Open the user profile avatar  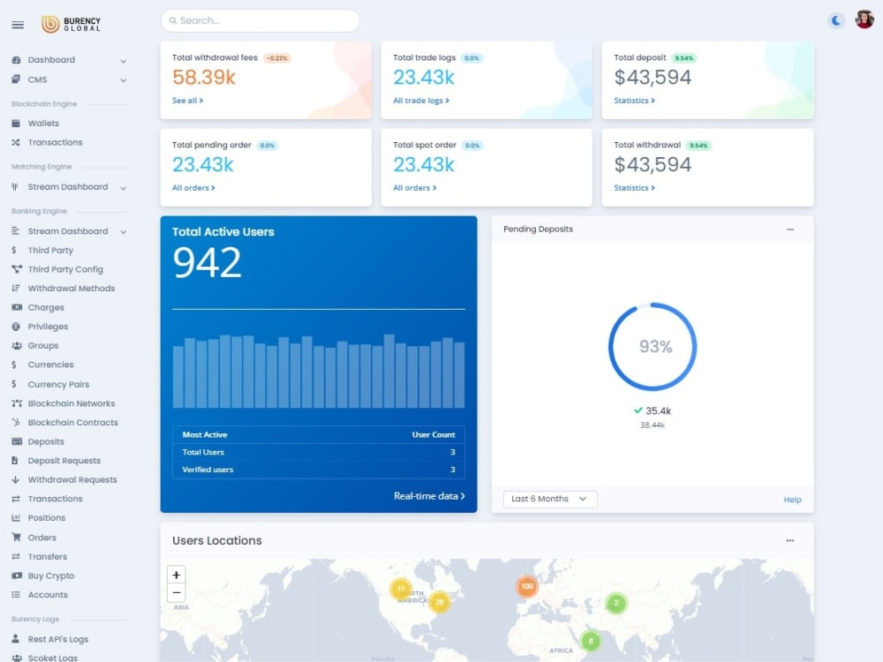pos(864,19)
